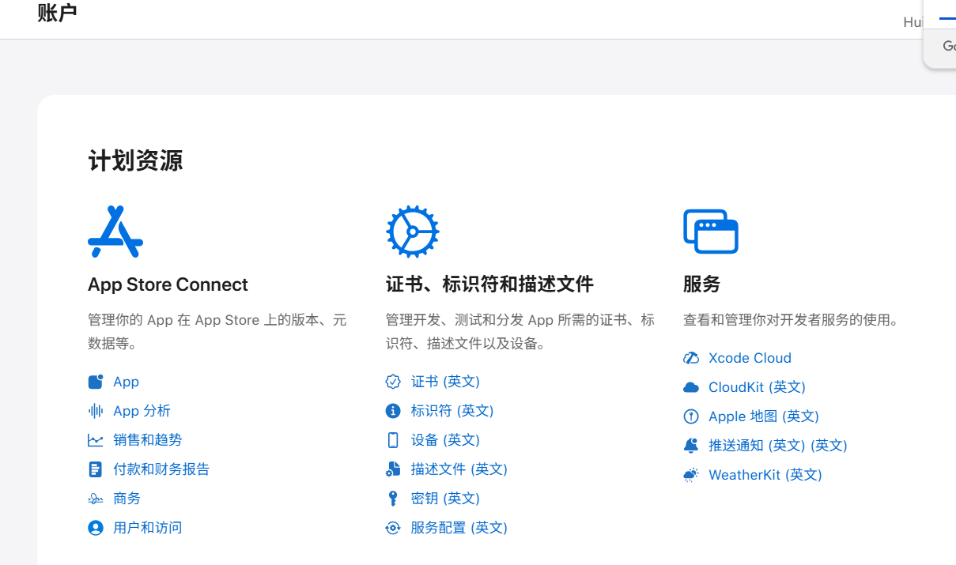The image size is (956, 565).
Task: Open the 商务 link
Action: coord(127,499)
